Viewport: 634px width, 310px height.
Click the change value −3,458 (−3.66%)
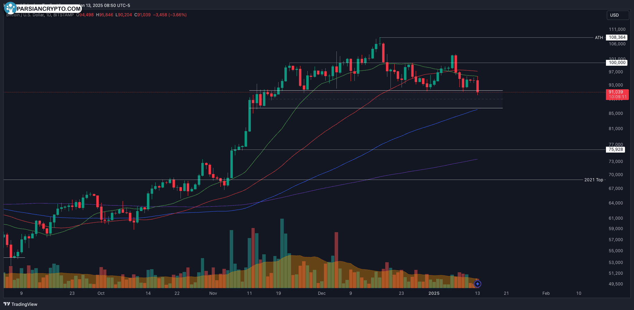click(170, 15)
